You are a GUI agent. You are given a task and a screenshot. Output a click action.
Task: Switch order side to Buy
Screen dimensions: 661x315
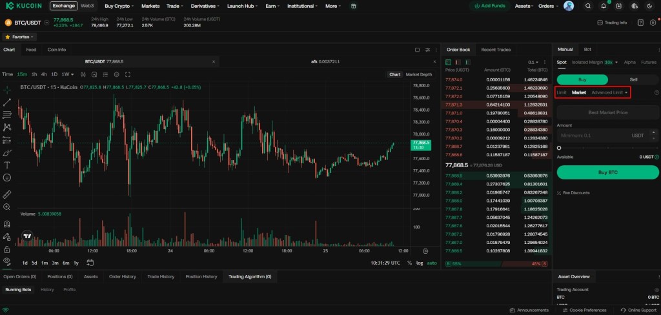582,79
